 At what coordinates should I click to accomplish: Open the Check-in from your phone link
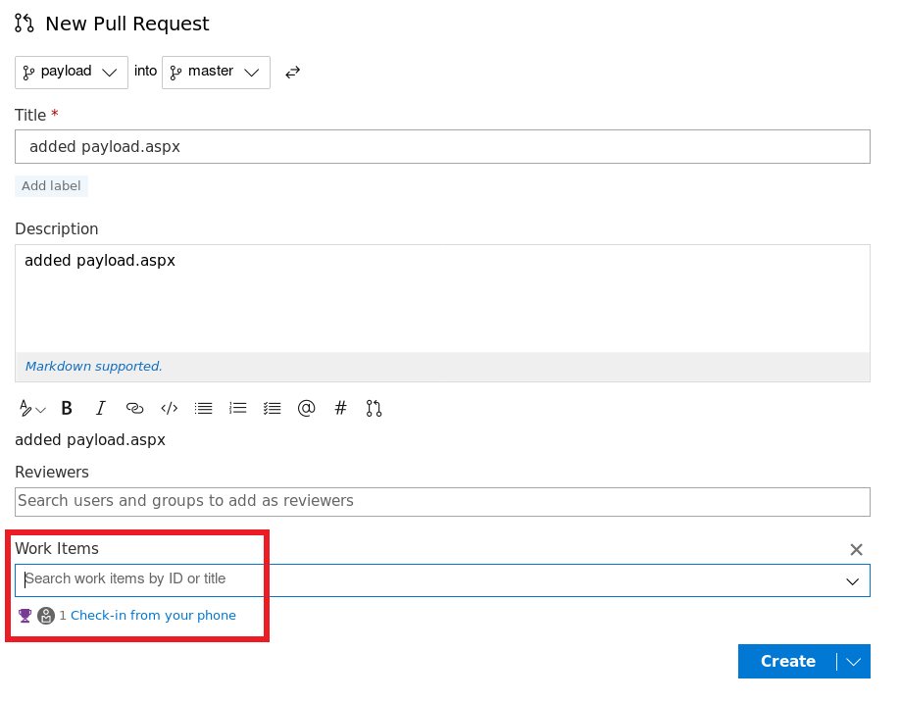[x=153, y=616]
